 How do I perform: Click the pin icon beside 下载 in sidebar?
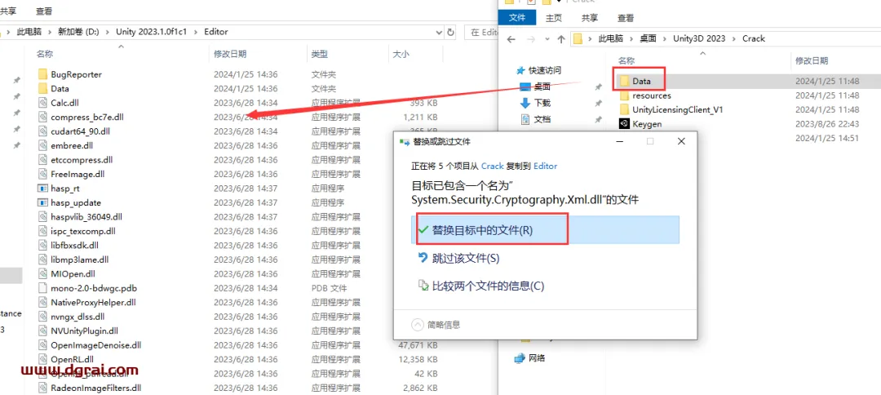[x=599, y=104]
